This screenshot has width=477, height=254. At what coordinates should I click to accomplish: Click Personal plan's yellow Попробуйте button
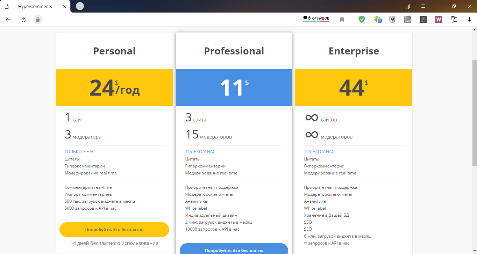(114, 230)
